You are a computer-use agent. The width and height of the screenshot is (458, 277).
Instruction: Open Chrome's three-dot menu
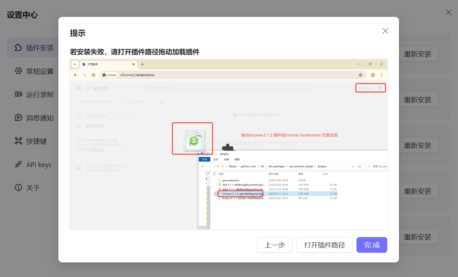(382, 75)
